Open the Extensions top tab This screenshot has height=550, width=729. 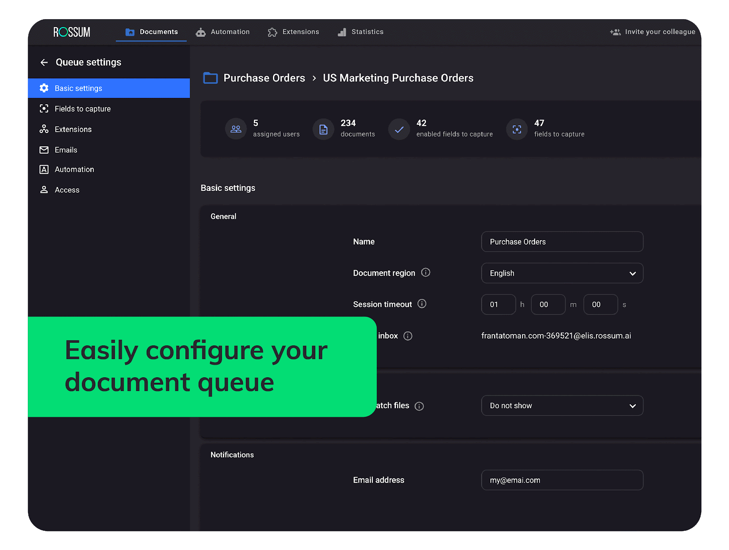pyautogui.click(x=293, y=32)
